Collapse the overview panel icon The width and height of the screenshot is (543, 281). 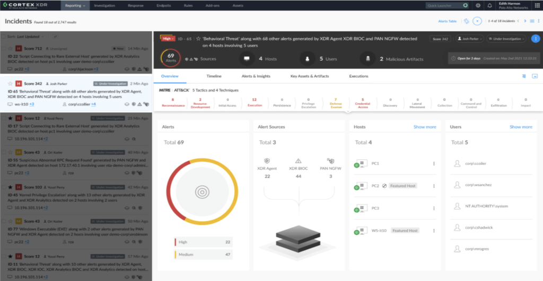pos(535,76)
